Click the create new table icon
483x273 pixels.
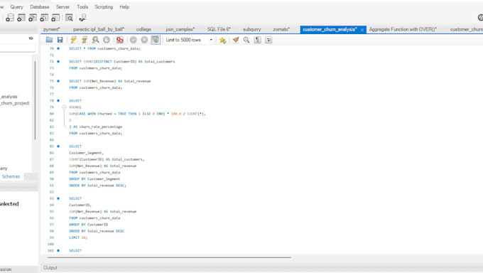click(x=21, y=18)
